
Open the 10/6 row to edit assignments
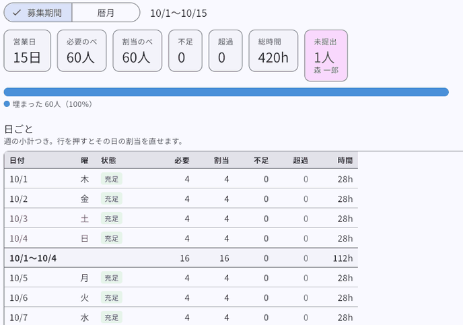click(x=181, y=297)
